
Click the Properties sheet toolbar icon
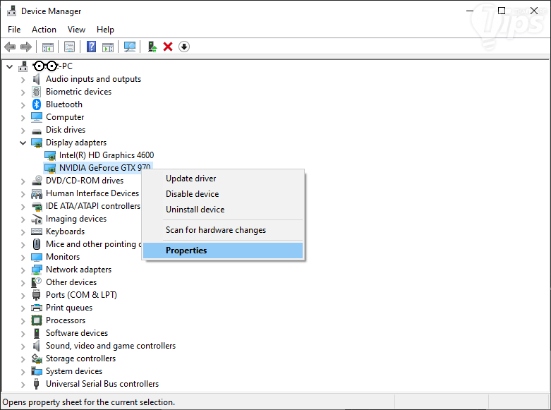69,47
